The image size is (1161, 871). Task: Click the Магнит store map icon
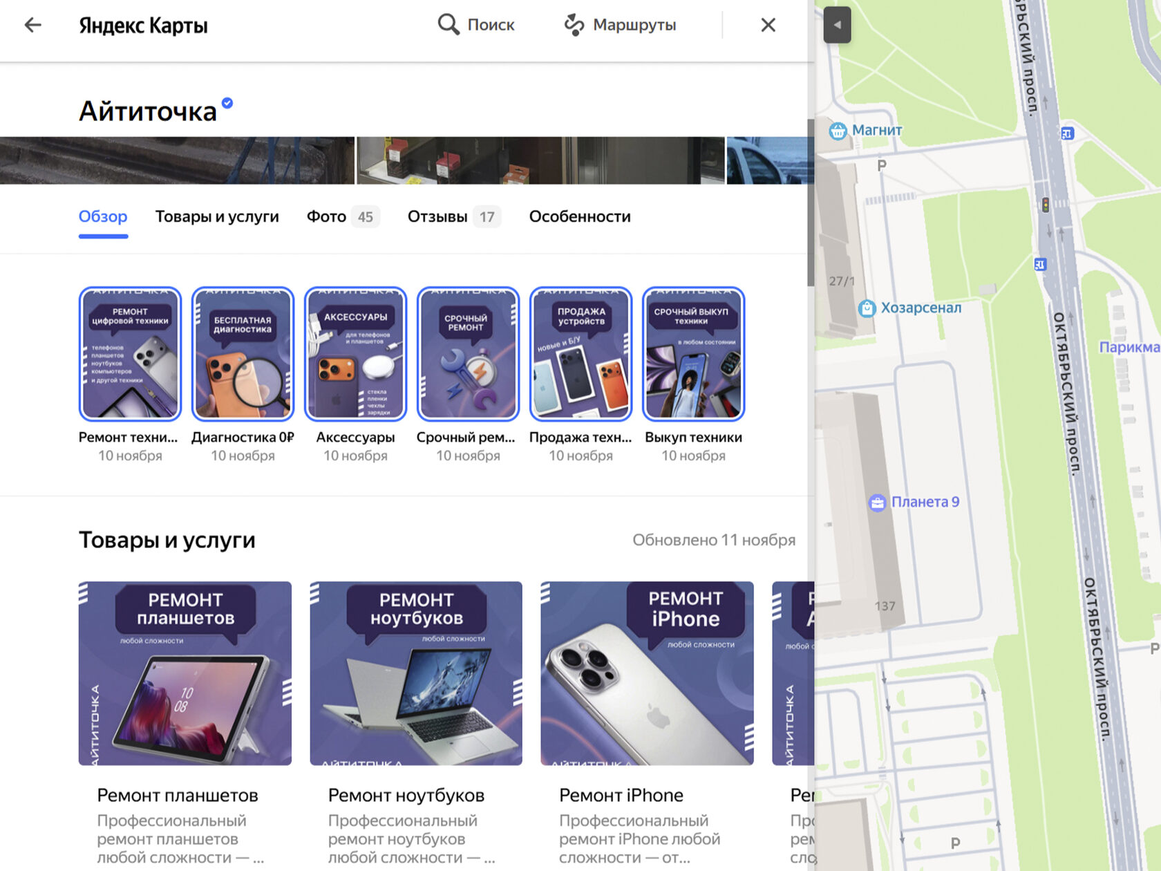pyautogui.click(x=838, y=130)
